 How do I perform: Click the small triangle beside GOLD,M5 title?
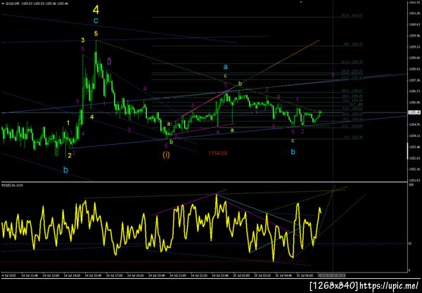3,4
